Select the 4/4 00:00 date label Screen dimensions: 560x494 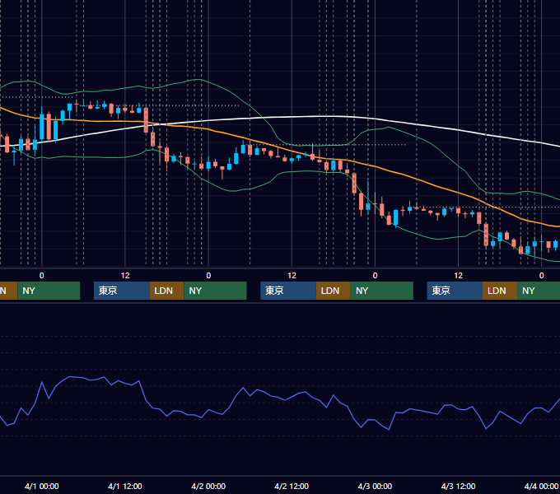point(541,486)
